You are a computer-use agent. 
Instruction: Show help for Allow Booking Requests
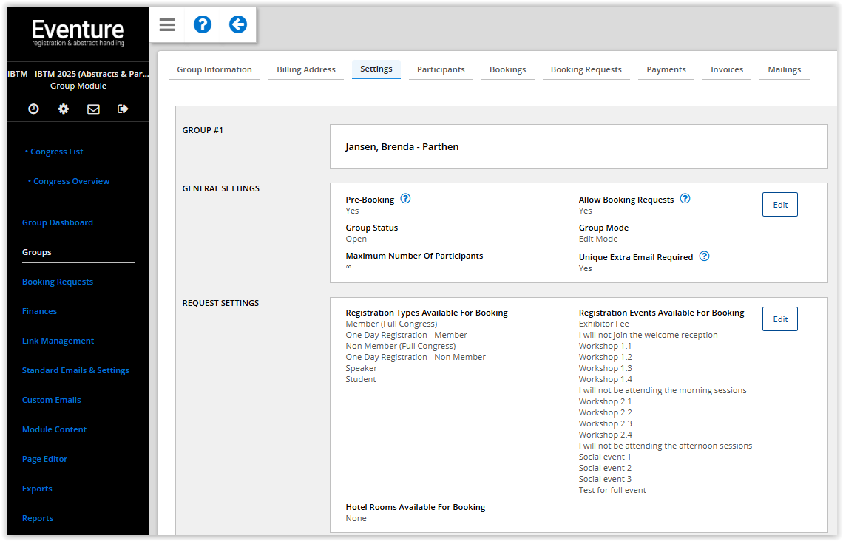(685, 199)
